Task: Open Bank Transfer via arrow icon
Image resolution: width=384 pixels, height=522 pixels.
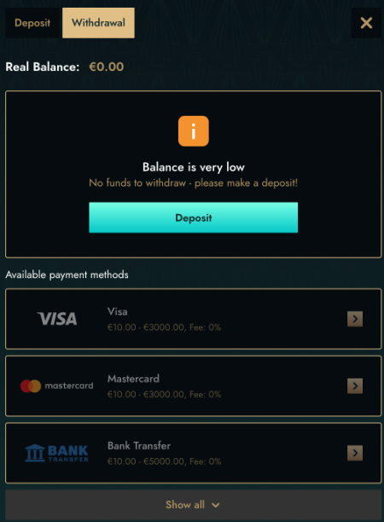Action: (355, 453)
